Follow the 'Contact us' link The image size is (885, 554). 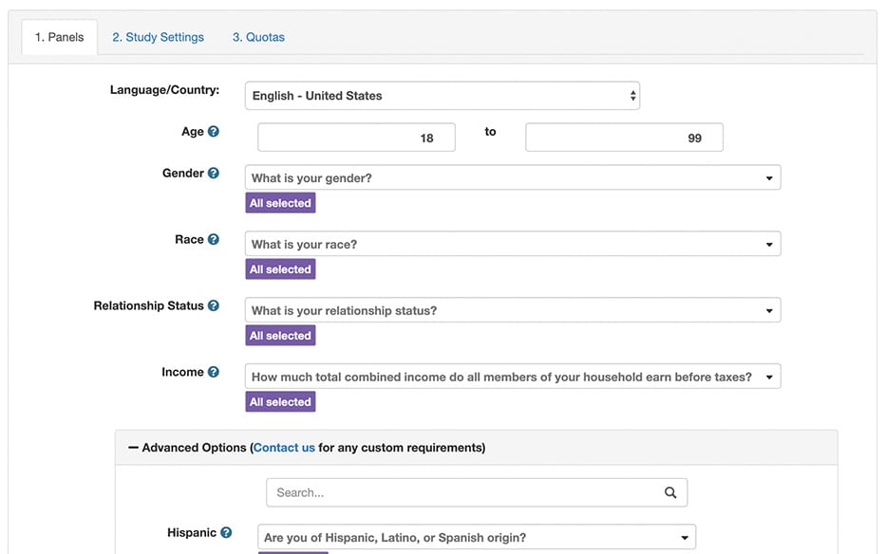[284, 448]
